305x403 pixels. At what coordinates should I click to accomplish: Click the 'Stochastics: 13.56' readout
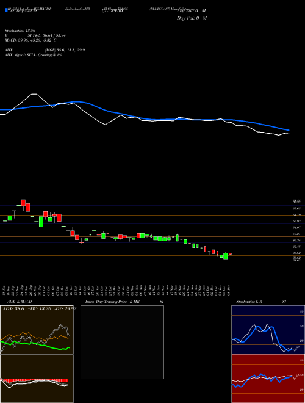21,31
